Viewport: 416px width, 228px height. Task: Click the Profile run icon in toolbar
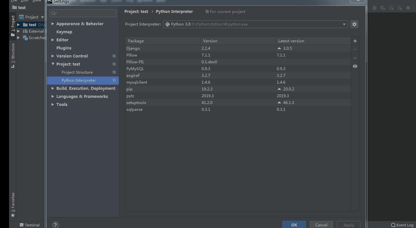[x=391, y=8]
